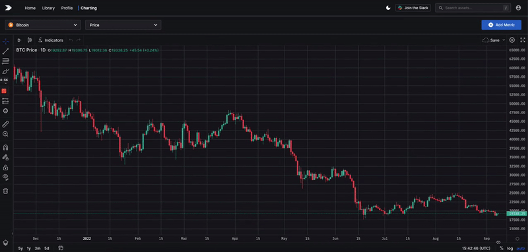Focus the Search assets field
This screenshot has height=252, width=528.
(x=473, y=8)
